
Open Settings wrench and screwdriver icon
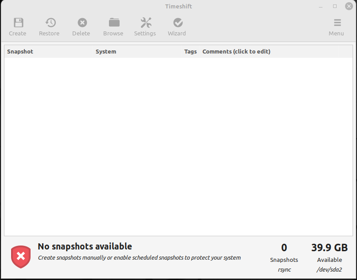point(145,23)
